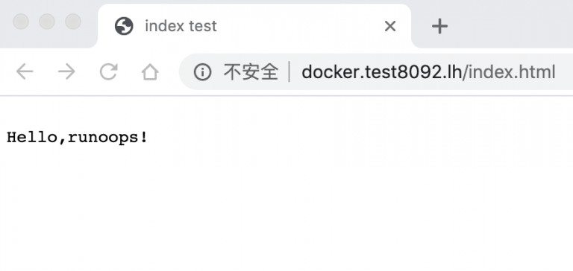
Task: Go forward with the right arrow button
Action: click(66, 71)
